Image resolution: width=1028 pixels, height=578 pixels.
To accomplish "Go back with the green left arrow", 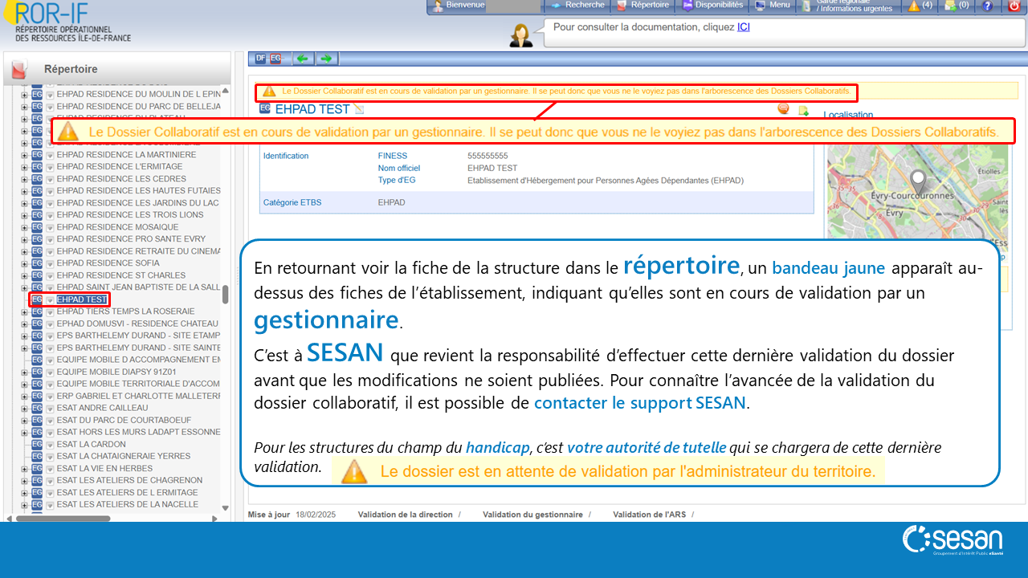I will [x=303, y=59].
